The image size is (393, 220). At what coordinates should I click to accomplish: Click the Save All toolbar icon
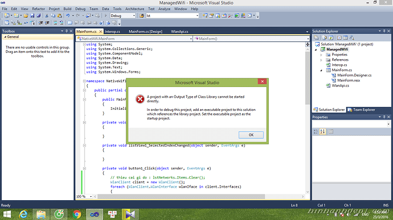point(39,15)
